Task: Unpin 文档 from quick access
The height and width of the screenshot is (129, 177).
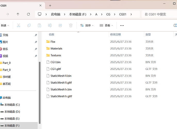Action: [x=36, y=35]
